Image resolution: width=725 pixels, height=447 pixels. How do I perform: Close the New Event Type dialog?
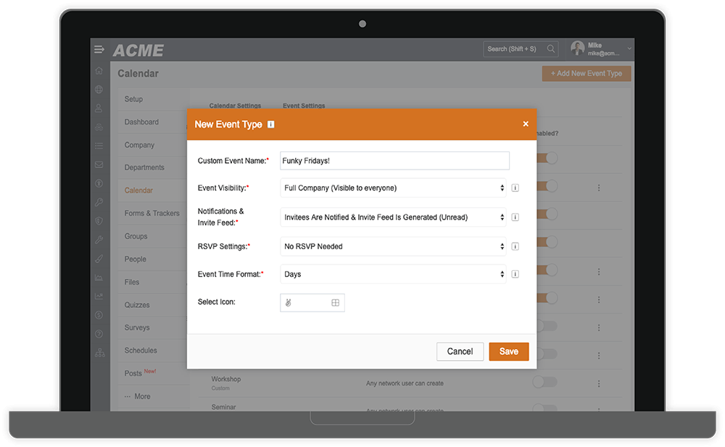[526, 124]
